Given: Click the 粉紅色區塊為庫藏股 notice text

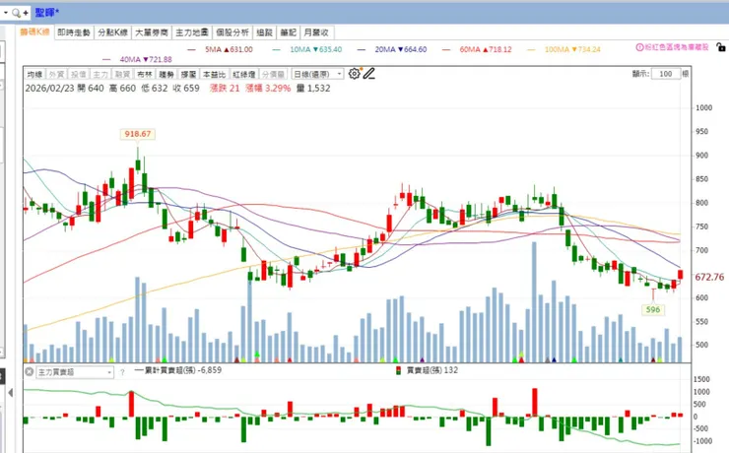Looking at the screenshot, I should click(x=677, y=47).
